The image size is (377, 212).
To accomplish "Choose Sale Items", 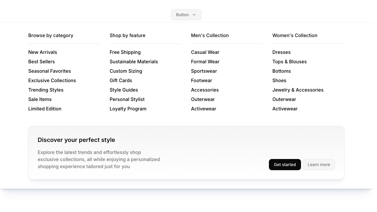I will pos(40,99).
